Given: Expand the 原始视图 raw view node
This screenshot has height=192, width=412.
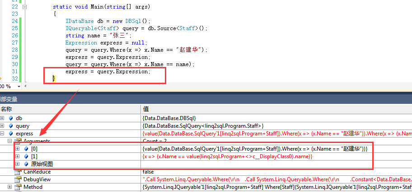Looking at the screenshot, I should [18, 164].
